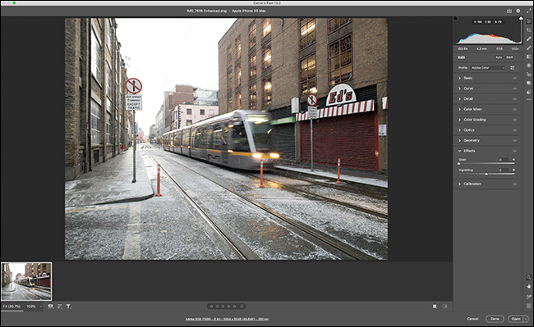The image size is (534, 327).
Task: Toggle highlight clipping warning in histogram
Action: point(521,18)
